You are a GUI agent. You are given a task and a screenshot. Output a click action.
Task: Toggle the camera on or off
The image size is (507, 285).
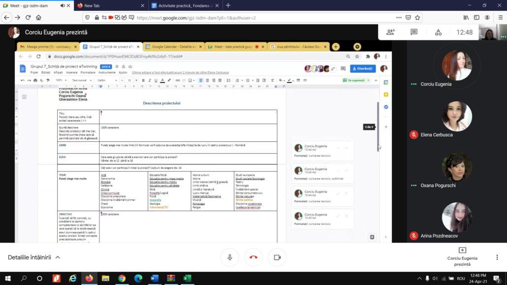point(277,257)
